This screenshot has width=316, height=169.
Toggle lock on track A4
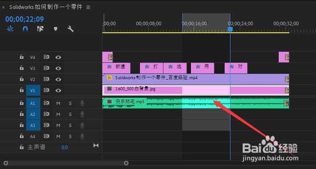click(x=22, y=136)
